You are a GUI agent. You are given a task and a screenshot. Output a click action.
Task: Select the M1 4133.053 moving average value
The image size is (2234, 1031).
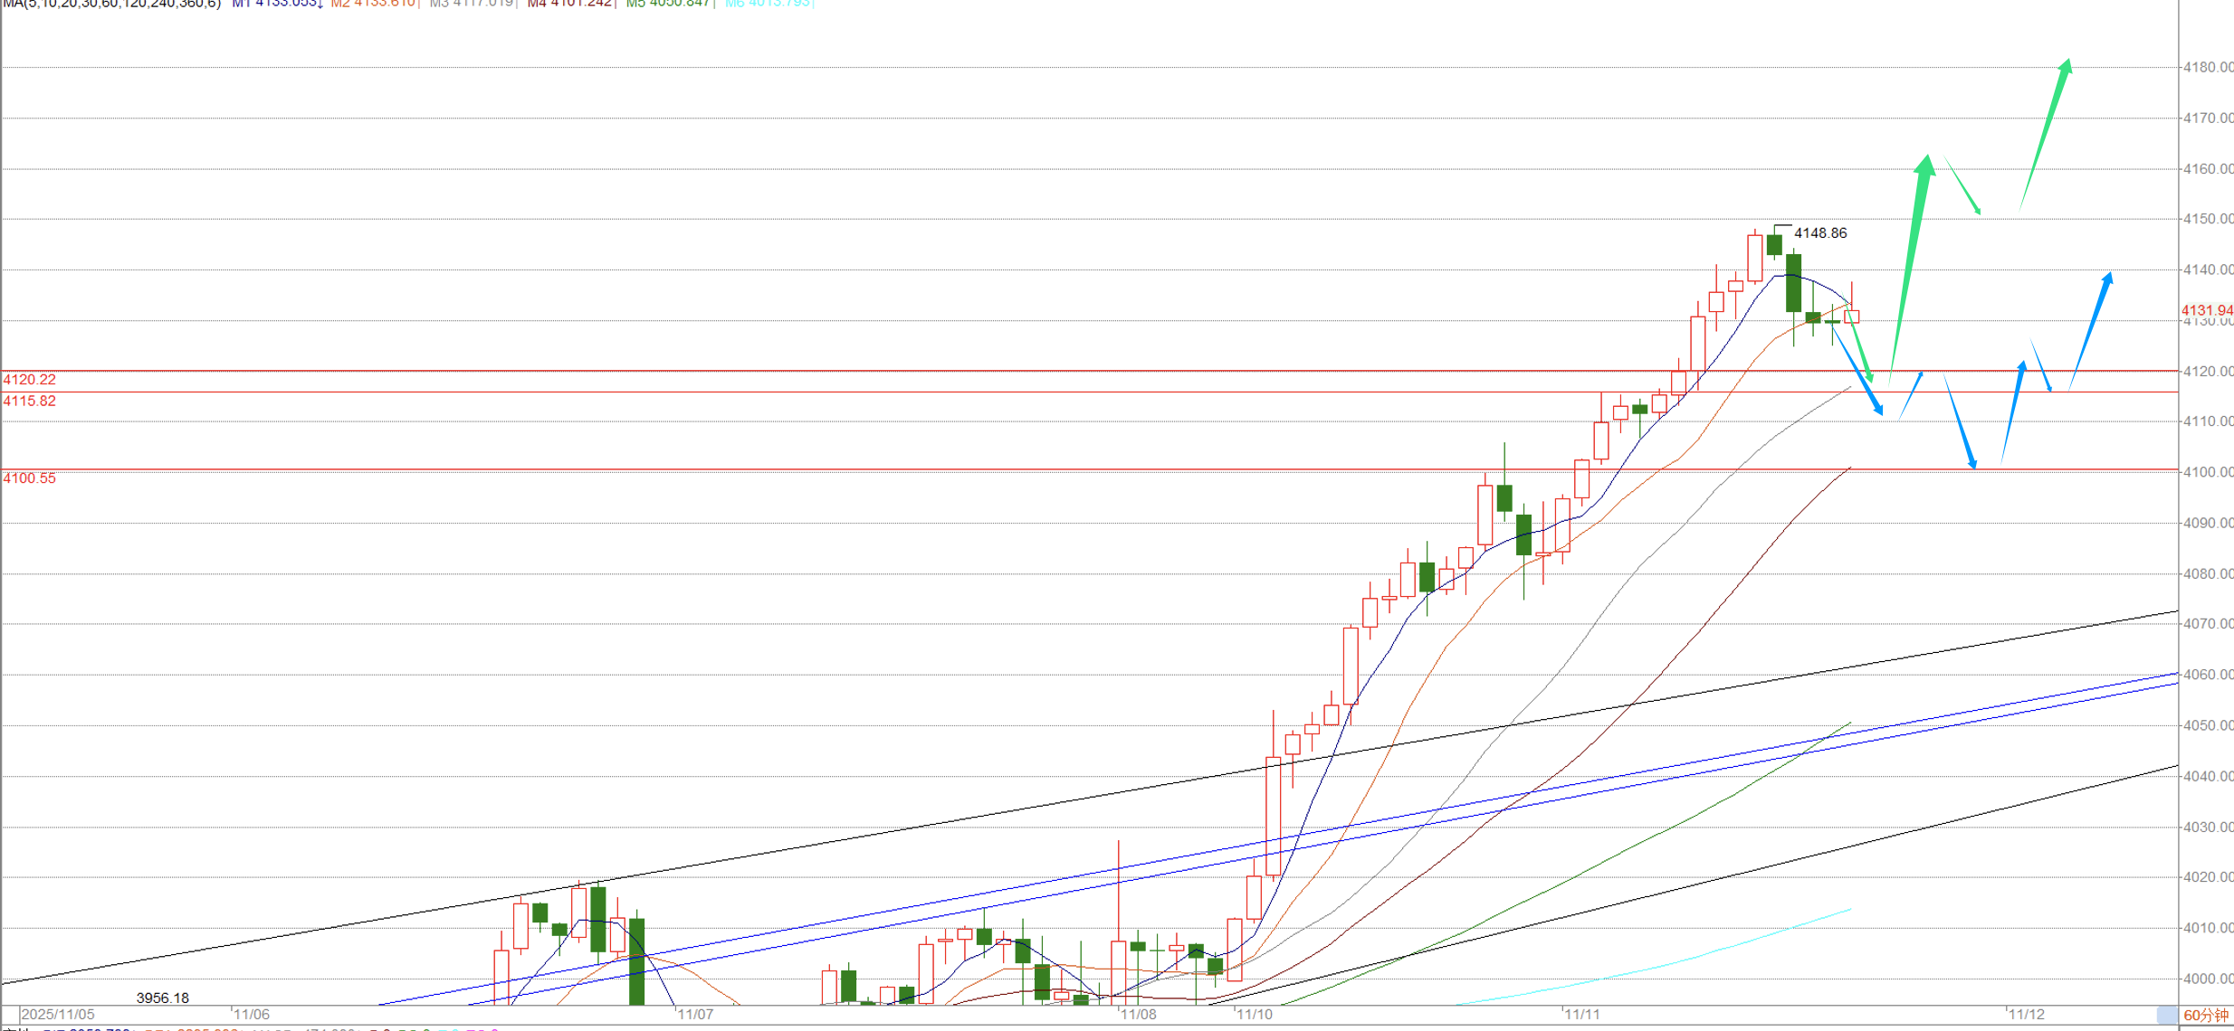(x=276, y=4)
